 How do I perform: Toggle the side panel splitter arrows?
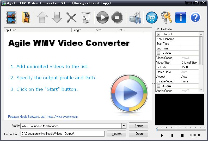tap(154, 84)
